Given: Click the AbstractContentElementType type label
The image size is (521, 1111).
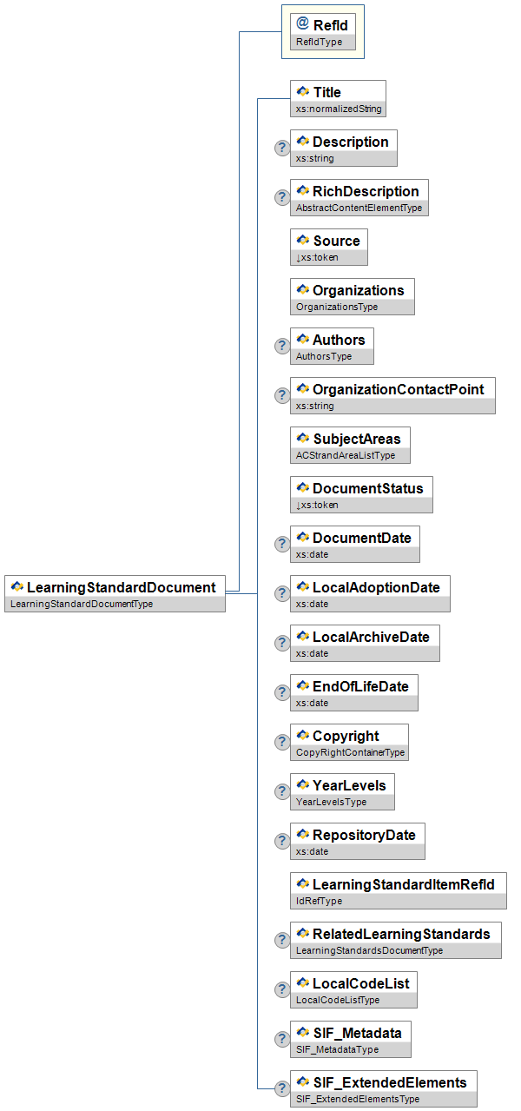Looking at the screenshot, I should pos(359,208).
